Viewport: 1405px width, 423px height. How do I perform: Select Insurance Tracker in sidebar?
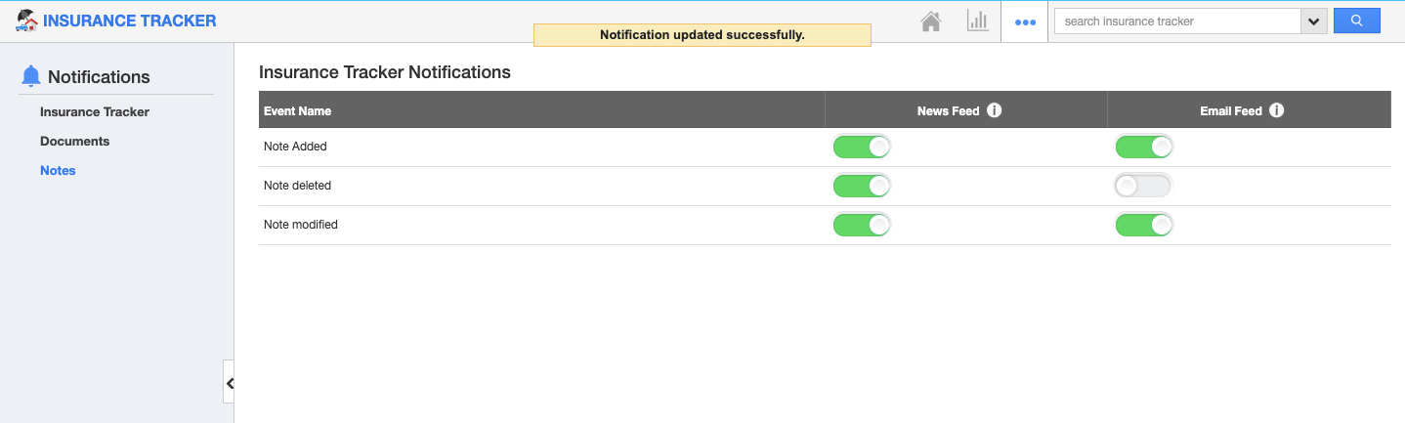pyautogui.click(x=95, y=111)
